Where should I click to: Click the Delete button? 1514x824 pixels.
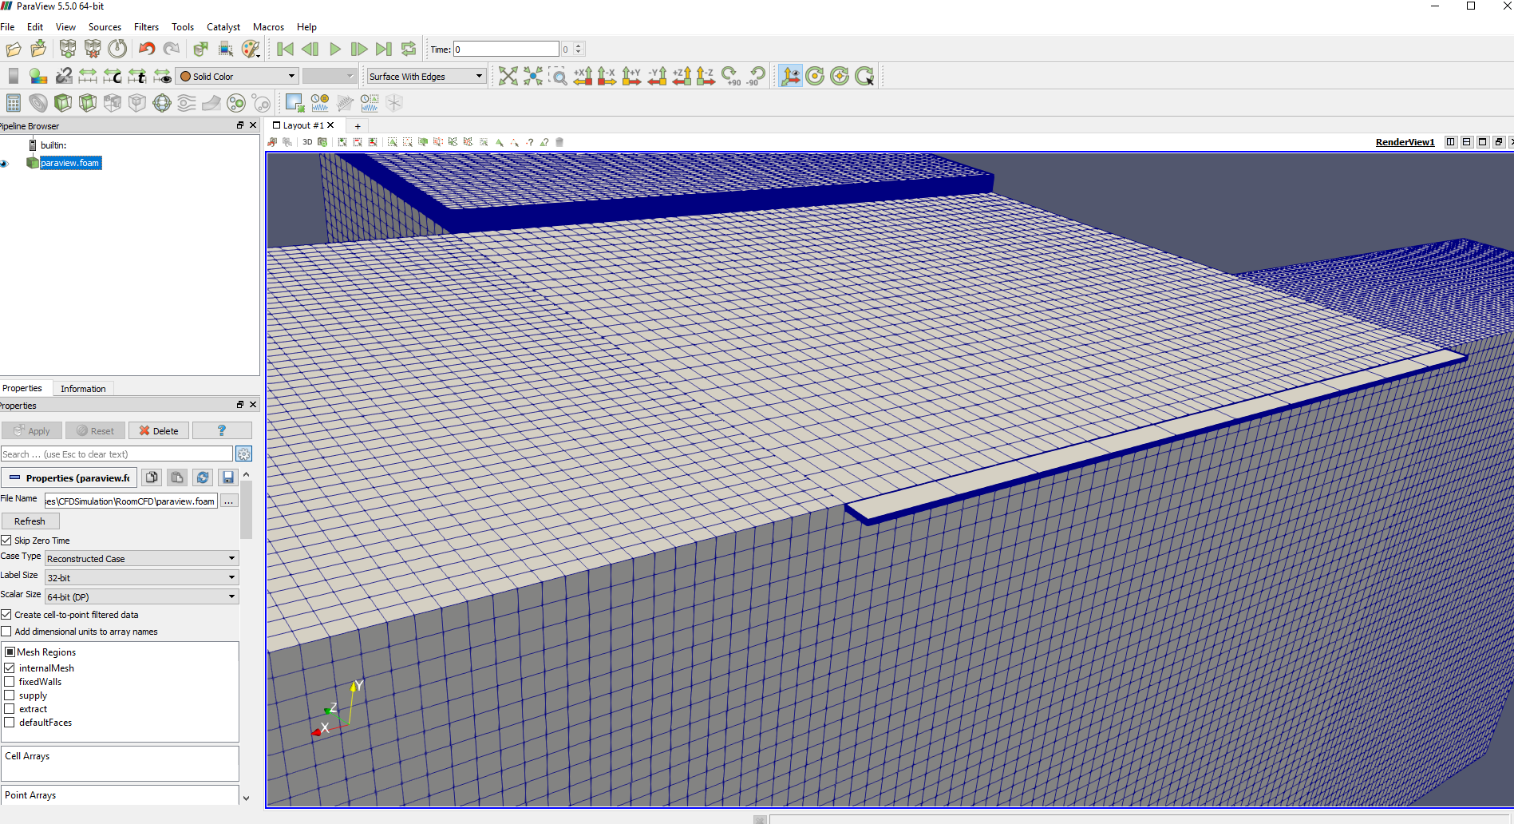coord(159,431)
